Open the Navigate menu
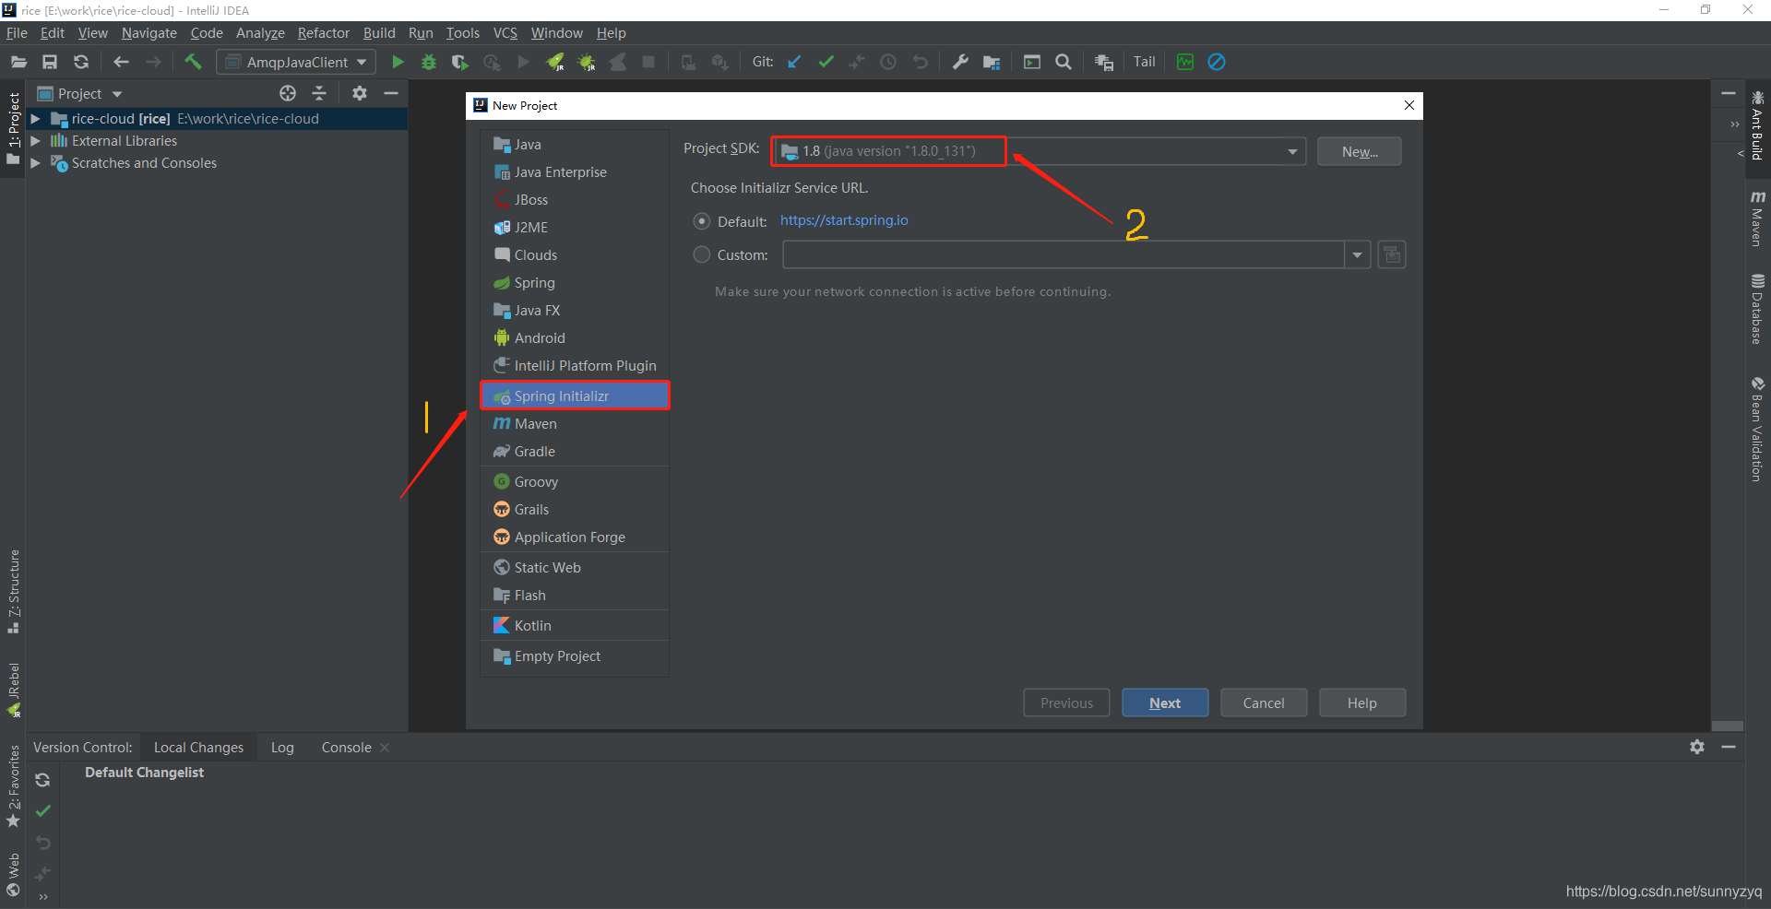The image size is (1771, 909). pos(149,33)
